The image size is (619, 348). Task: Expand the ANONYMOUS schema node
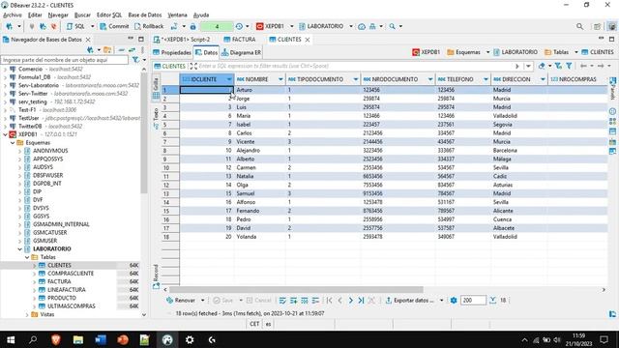point(19,151)
